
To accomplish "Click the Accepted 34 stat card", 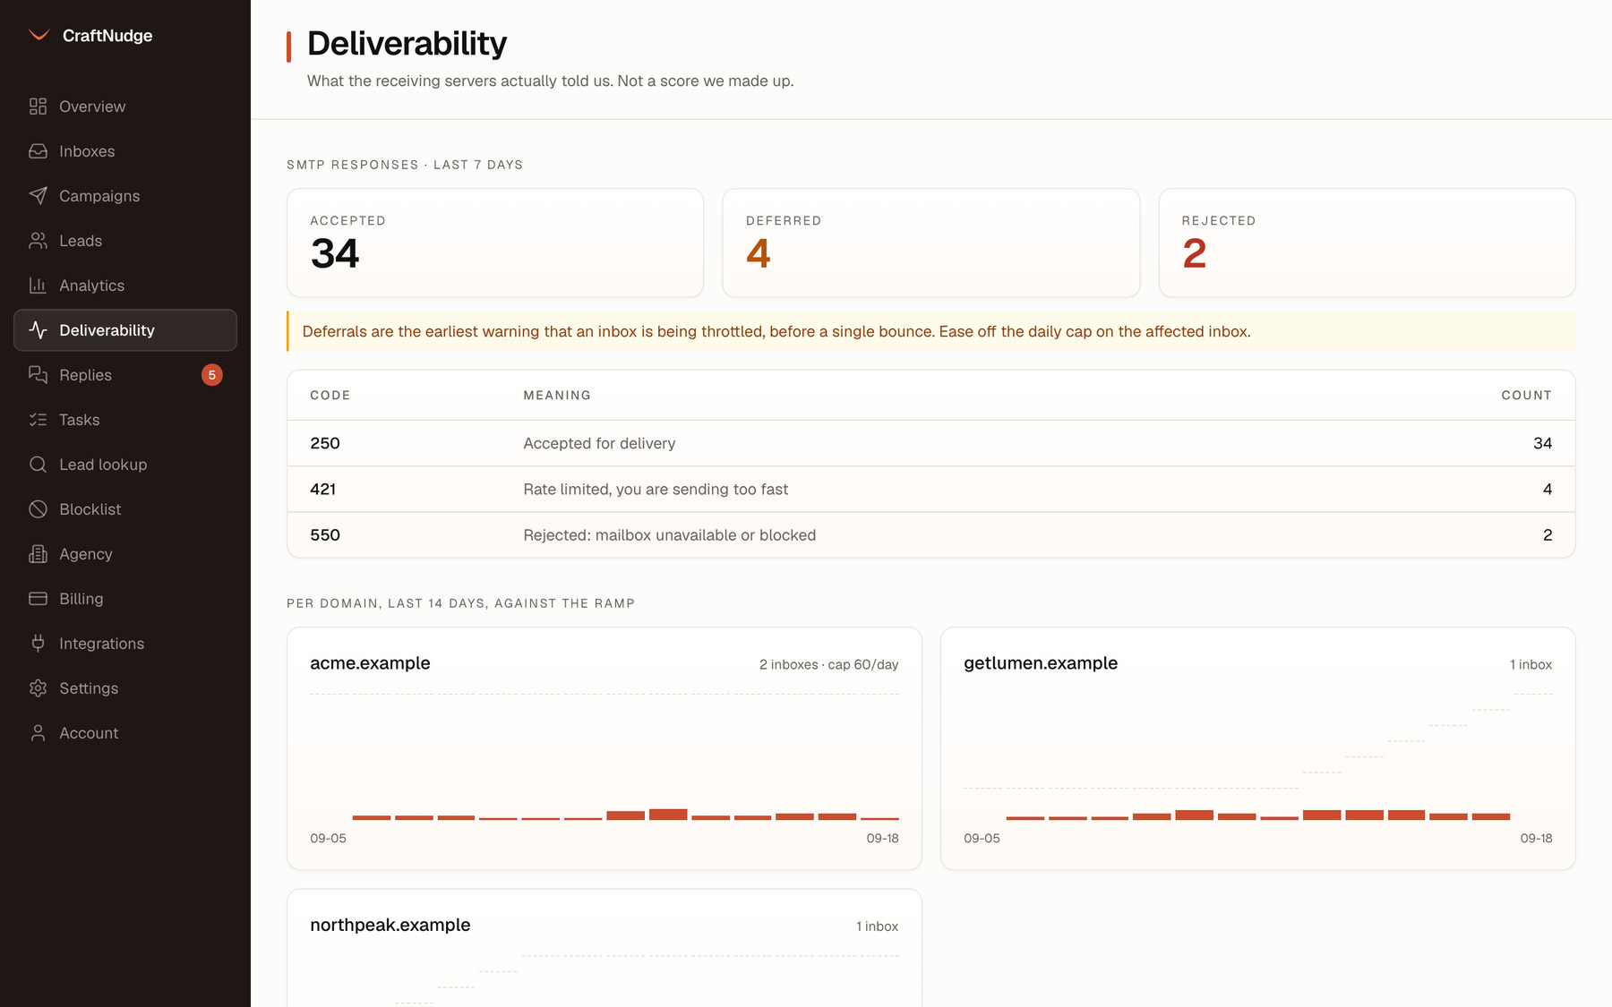I will tap(495, 243).
